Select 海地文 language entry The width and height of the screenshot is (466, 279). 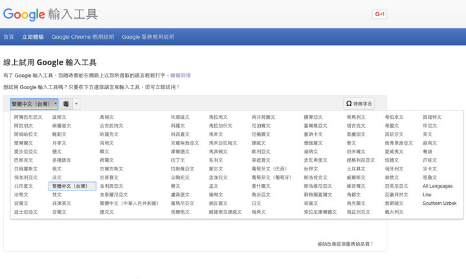[x=107, y=143]
